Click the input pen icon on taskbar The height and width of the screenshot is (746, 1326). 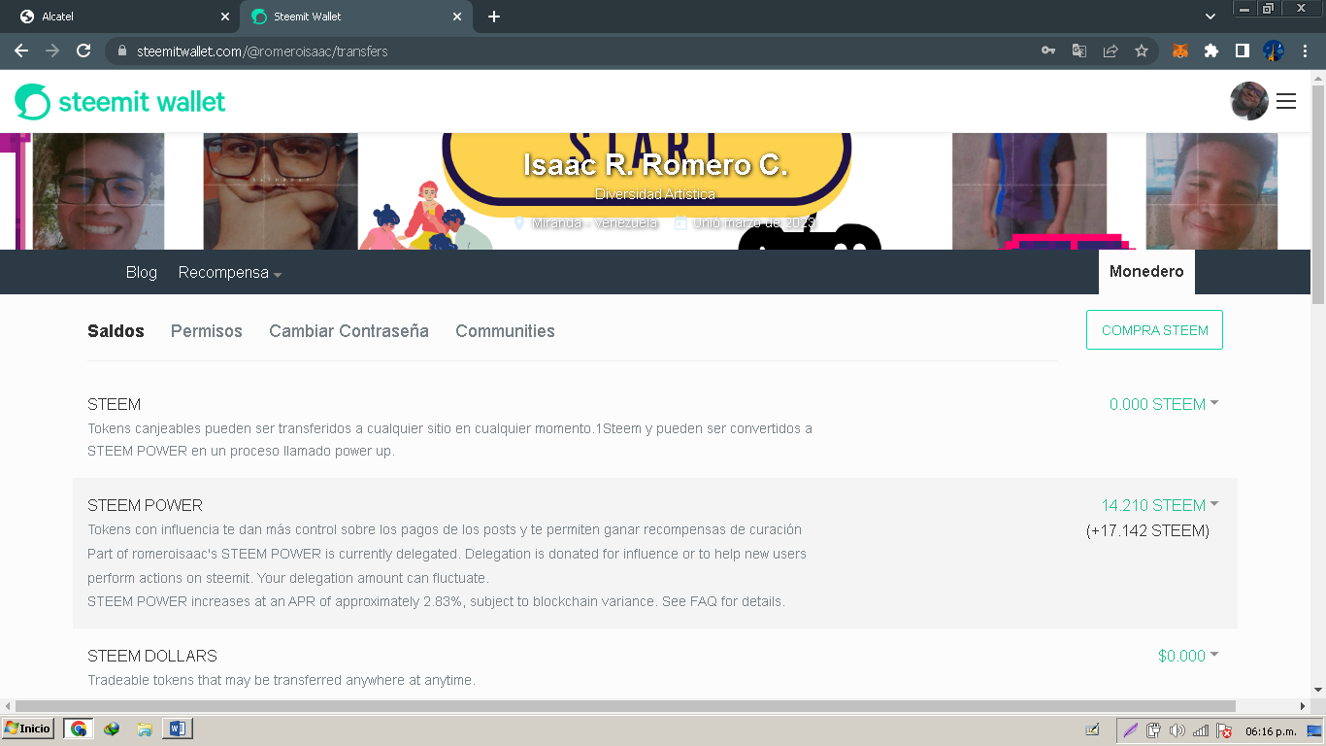[1092, 729]
